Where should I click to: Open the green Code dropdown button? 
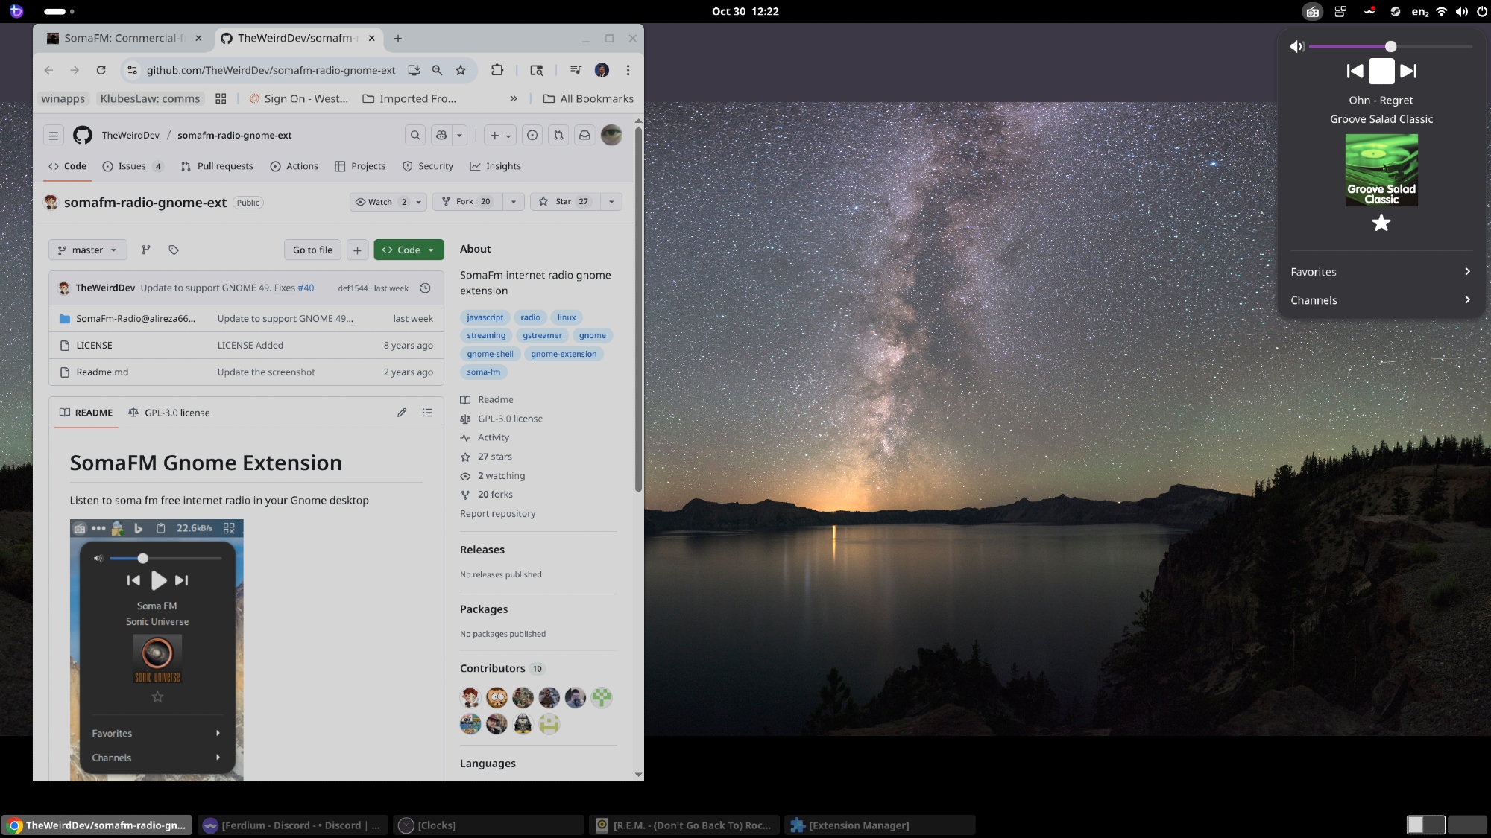tap(409, 250)
